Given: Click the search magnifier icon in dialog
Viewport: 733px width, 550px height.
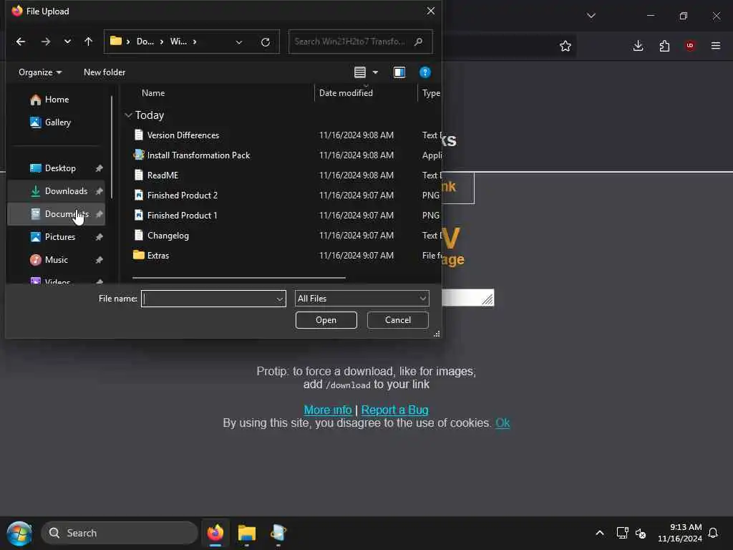Looking at the screenshot, I should point(419,42).
